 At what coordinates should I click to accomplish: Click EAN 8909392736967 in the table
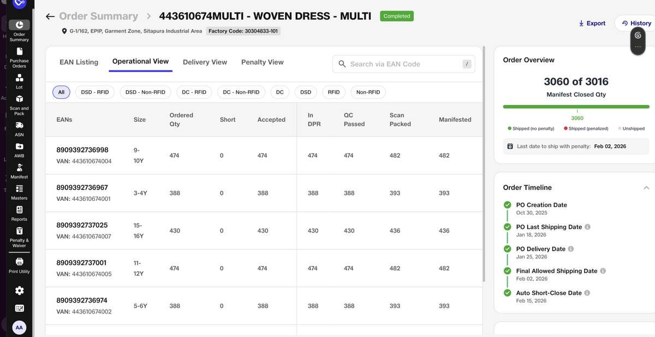point(82,187)
